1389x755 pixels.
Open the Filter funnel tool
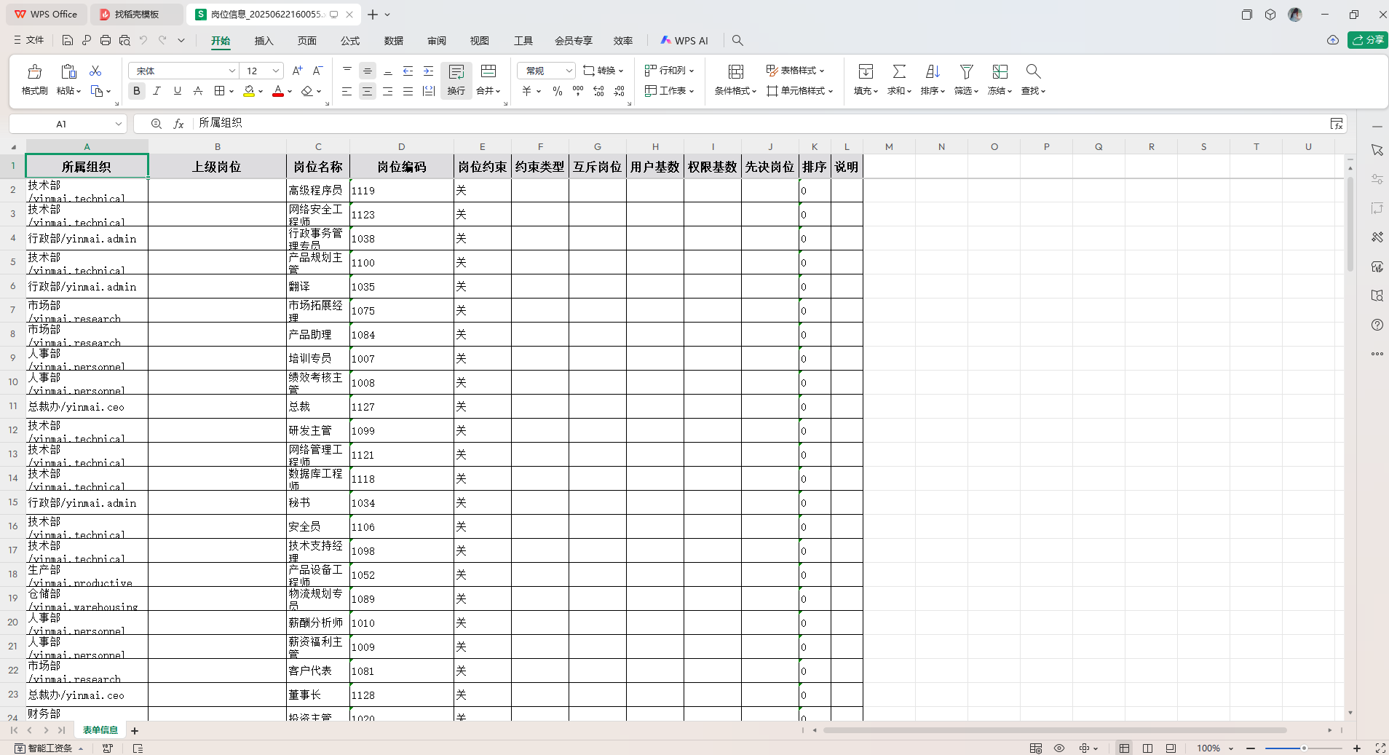click(x=966, y=72)
